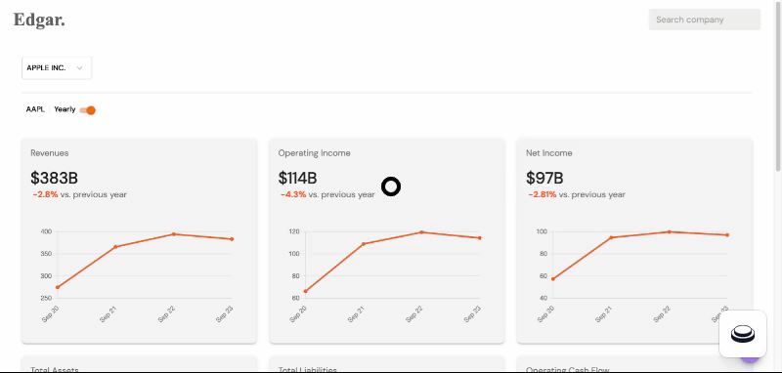This screenshot has width=782, height=373.
Task: Click the page vertical scrollbar
Action: coord(778,87)
